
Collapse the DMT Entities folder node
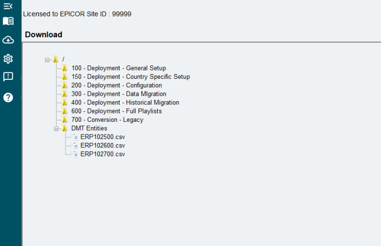[x=56, y=129]
